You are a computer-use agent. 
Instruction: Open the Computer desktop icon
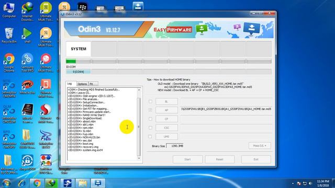click(9, 10)
